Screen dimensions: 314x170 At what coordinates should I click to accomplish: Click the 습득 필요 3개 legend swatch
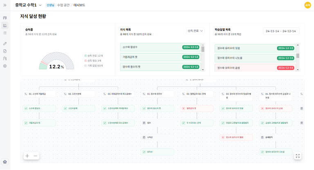point(85,61)
